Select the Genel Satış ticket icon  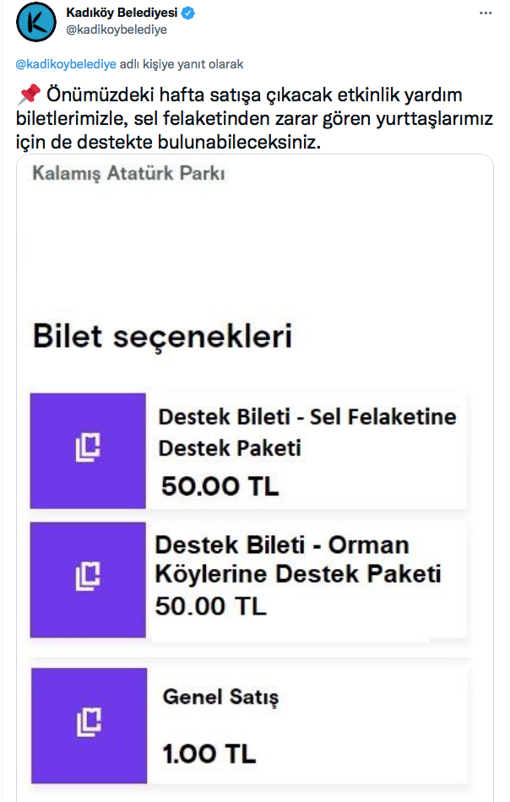89,725
